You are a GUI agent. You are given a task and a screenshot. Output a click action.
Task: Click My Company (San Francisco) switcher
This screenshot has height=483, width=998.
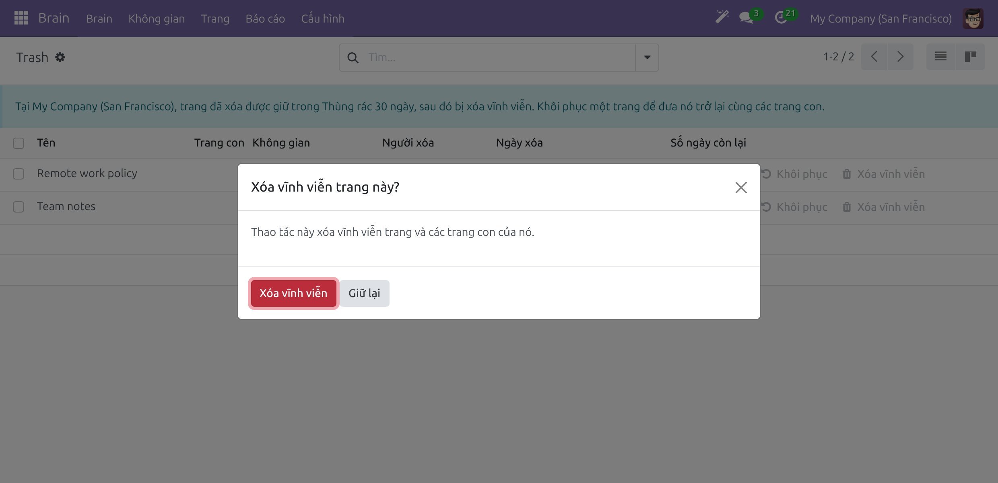coord(880,19)
